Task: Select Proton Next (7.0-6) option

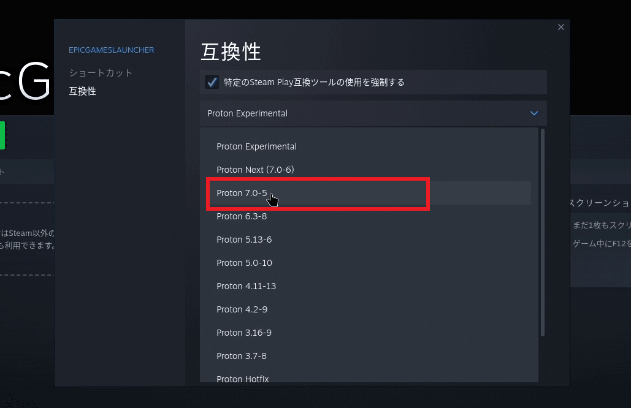Action: point(369,170)
